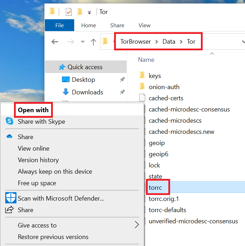Select the unverified-microdesc-consensus file
This screenshot has width=245, height=246.
click(193, 221)
